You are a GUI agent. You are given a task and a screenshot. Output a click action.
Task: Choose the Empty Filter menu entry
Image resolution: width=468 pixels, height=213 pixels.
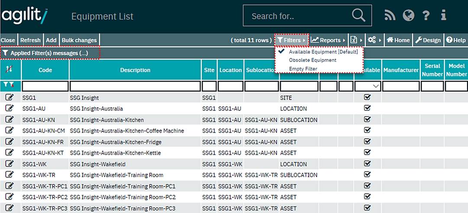click(x=303, y=69)
